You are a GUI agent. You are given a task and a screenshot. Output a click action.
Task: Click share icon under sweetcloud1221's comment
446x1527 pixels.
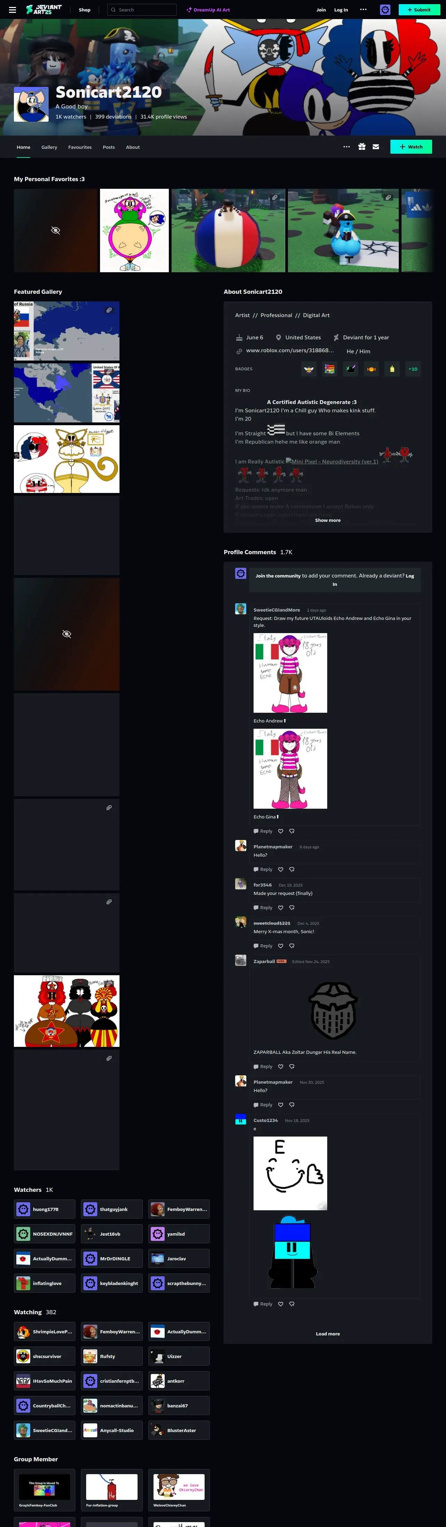291,946
